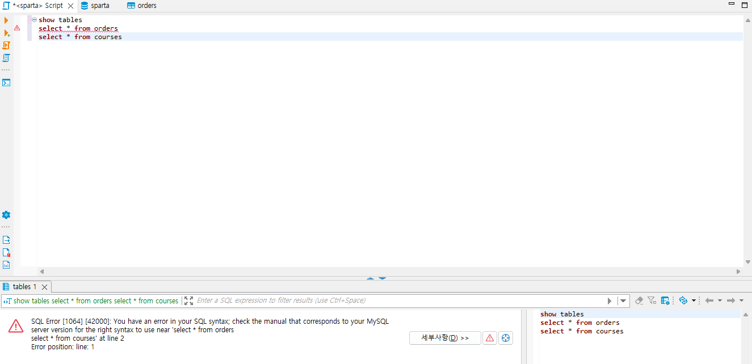Viewport: 752px width, 364px height.
Task: Click the large error triangle in result panel
Action: coord(16,326)
